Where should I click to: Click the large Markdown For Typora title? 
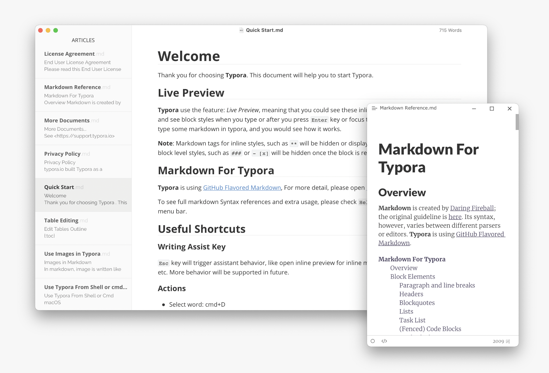(x=428, y=158)
